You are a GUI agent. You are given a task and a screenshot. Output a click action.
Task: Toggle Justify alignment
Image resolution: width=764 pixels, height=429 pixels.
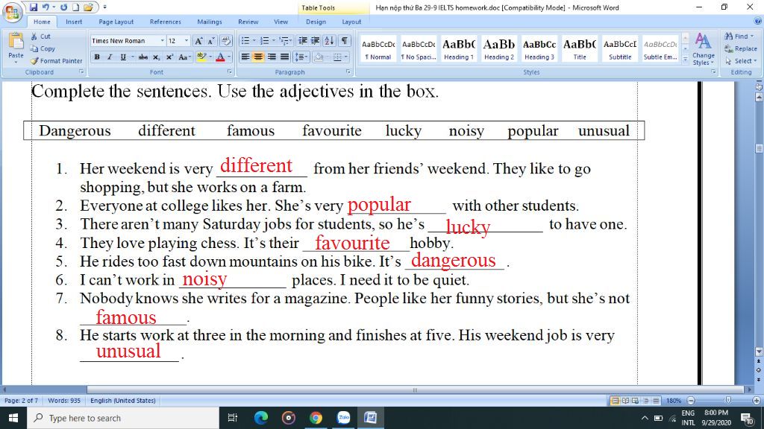pyautogui.click(x=284, y=57)
